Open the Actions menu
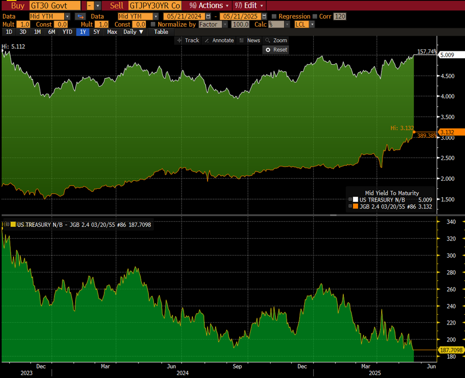The image size is (465, 378). pyautogui.click(x=210, y=5)
